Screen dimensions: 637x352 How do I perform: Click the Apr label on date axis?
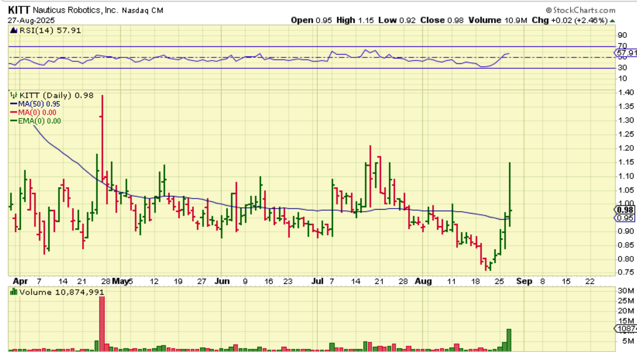20,281
